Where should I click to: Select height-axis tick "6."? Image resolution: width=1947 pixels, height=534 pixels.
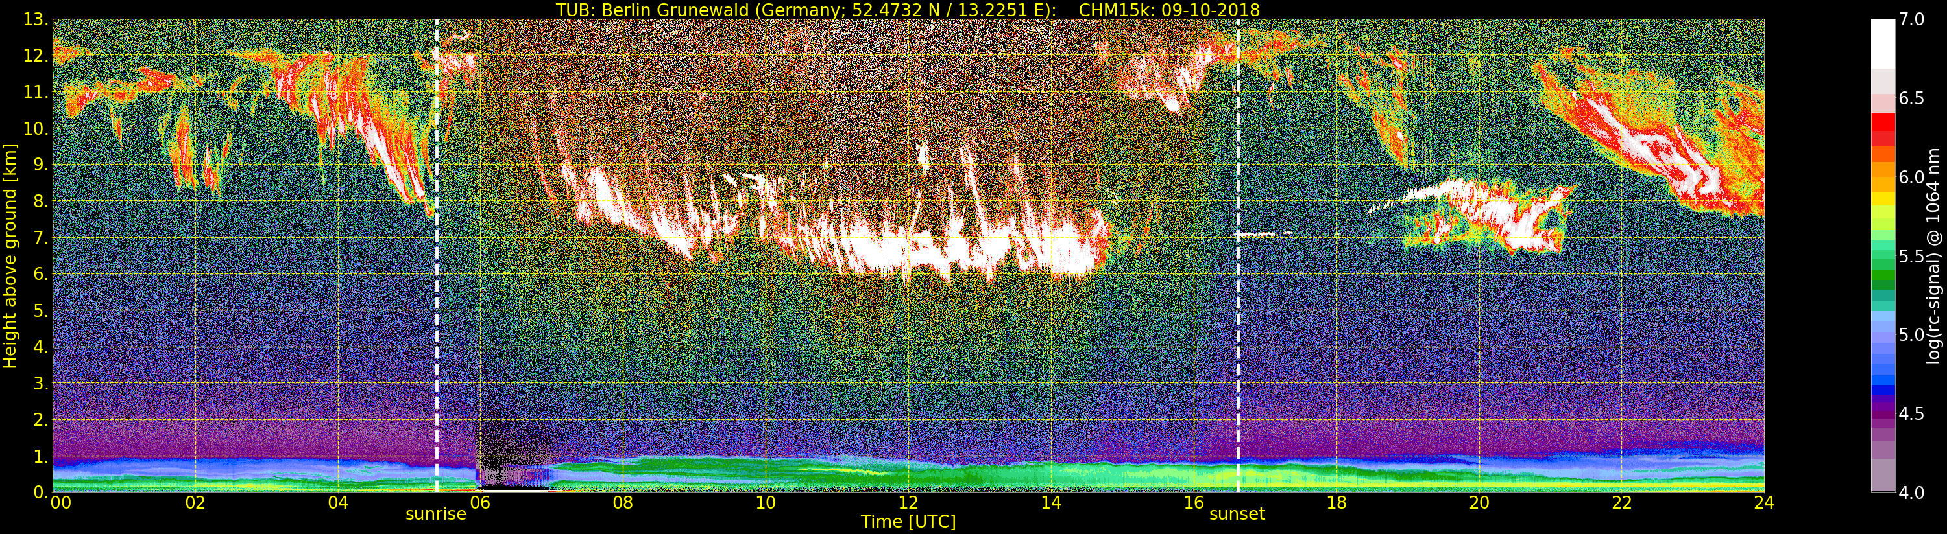[x=41, y=274]
